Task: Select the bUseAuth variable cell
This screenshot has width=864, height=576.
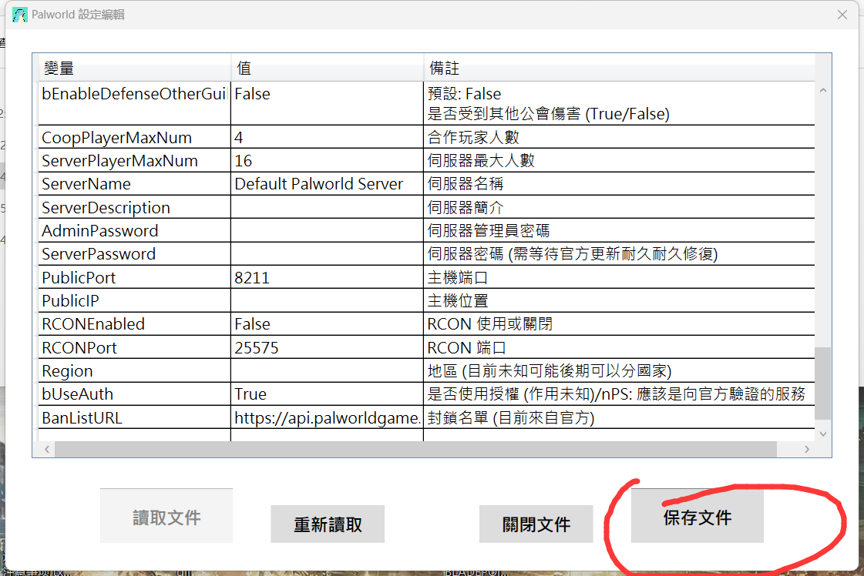Action: (134, 393)
